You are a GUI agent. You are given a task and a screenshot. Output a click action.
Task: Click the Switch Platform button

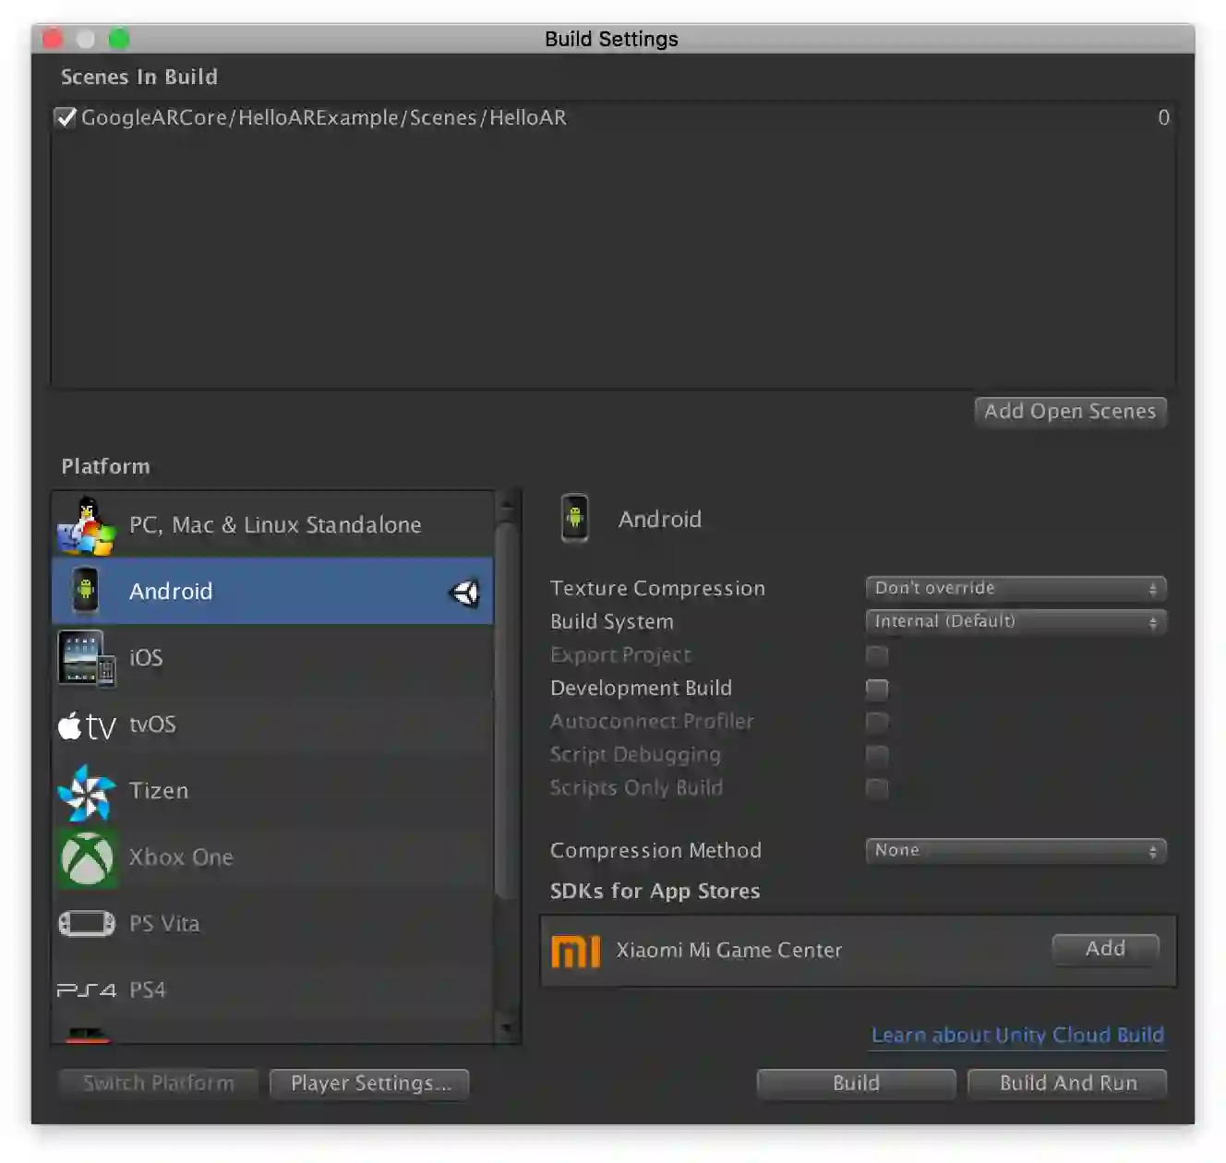(159, 1084)
